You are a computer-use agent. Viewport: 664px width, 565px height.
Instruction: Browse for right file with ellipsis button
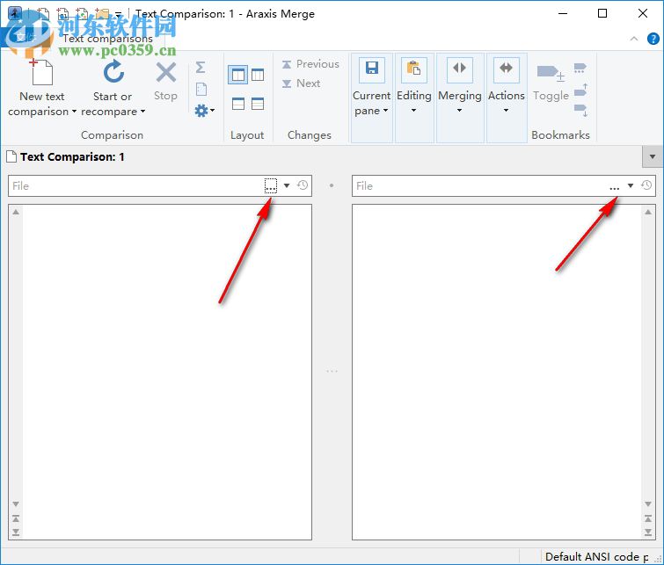click(x=615, y=186)
